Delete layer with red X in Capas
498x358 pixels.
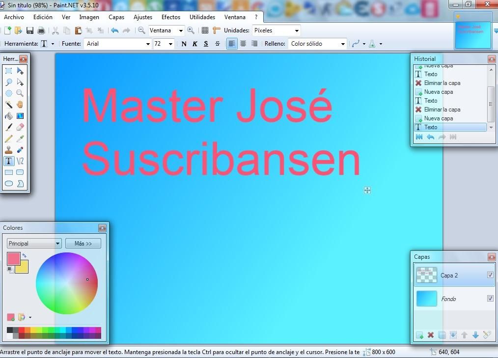[x=431, y=335]
